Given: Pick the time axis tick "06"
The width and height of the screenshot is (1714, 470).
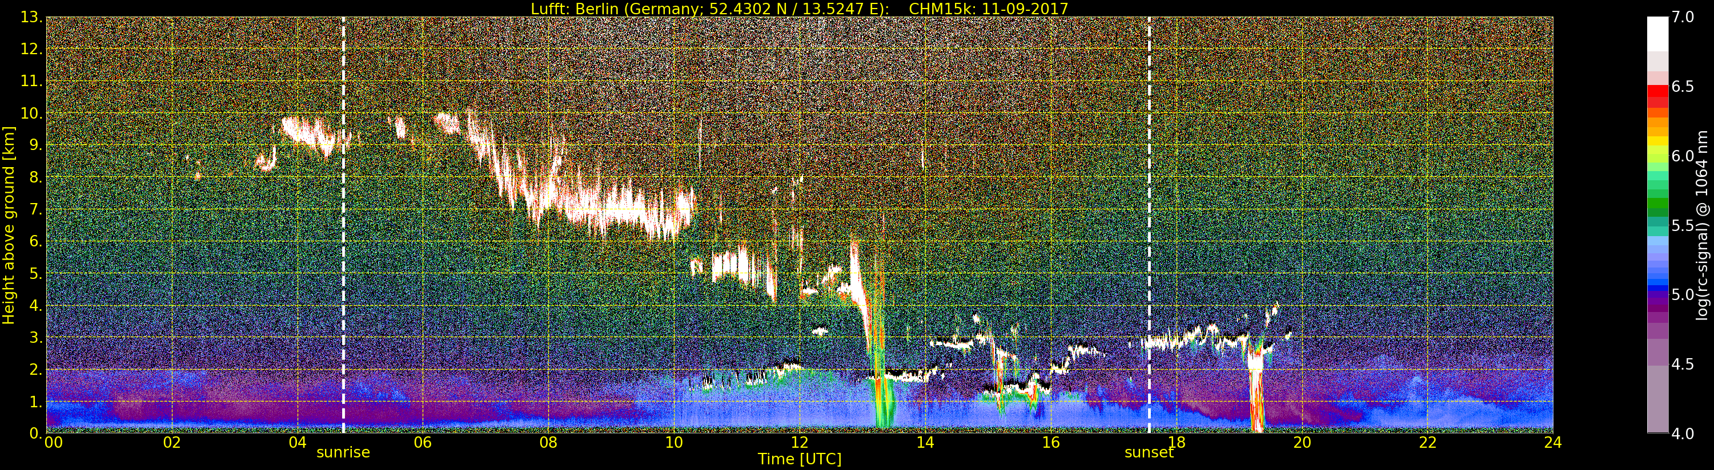Looking at the screenshot, I should click(x=423, y=443).
